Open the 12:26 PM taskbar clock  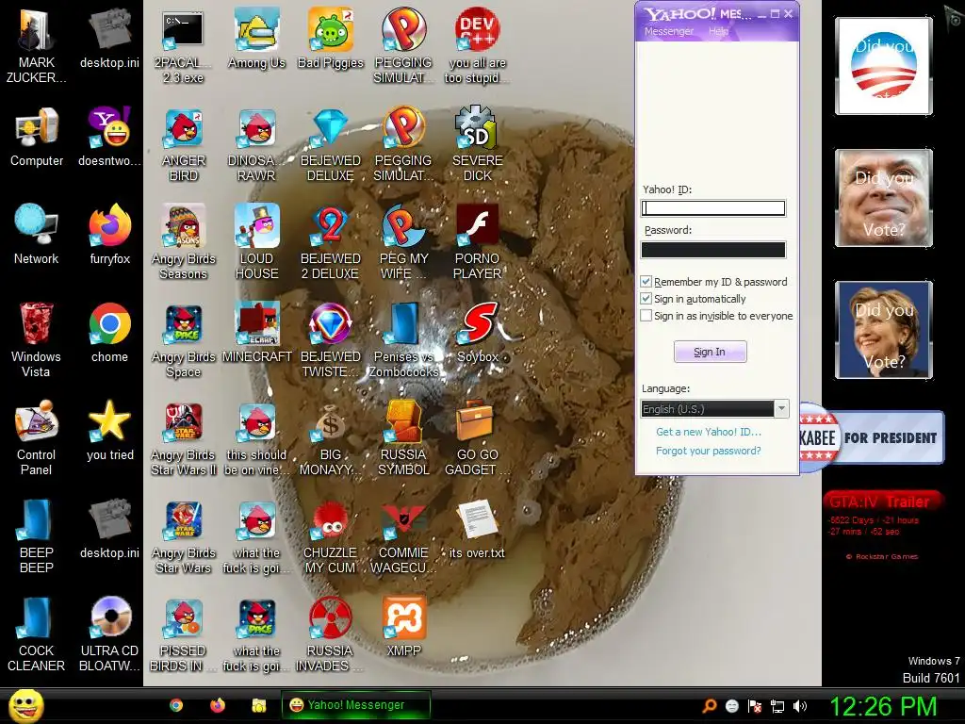[x=883, y=705]
